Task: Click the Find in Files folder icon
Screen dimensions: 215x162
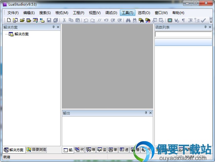Action: pyautogui.click(x=141, y=20)
